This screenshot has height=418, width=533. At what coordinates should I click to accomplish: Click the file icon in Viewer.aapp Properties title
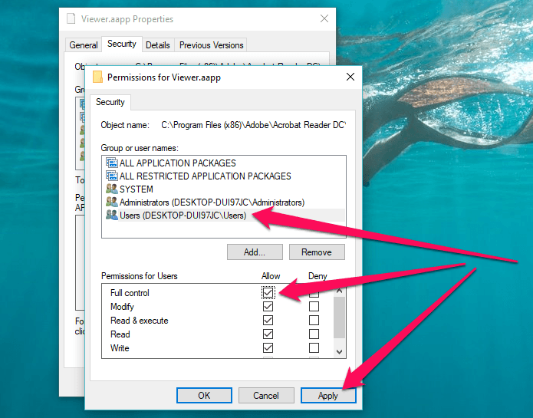click(71, 18)
